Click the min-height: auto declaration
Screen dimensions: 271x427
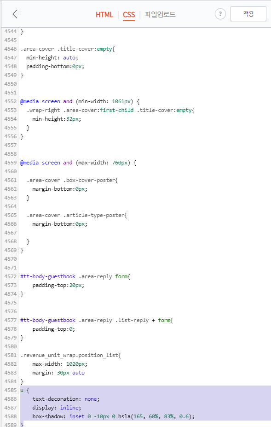52,58
